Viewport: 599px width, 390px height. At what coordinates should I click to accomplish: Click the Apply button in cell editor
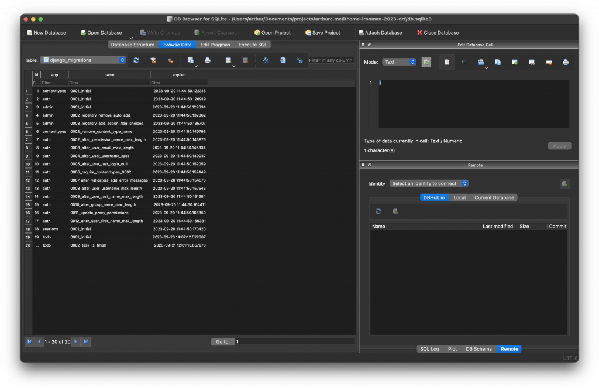click(559, 146)
